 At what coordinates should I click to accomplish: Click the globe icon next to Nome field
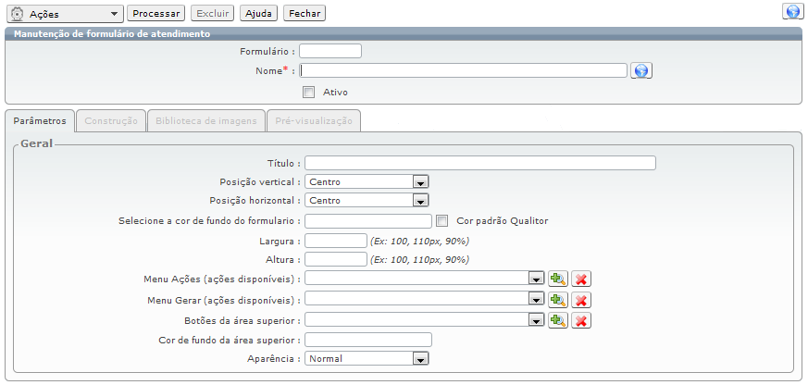(x=642, y=70)
